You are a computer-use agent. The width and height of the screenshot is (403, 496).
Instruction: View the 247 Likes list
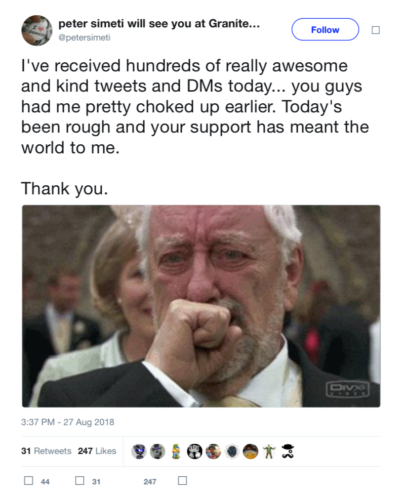[97, 451]
